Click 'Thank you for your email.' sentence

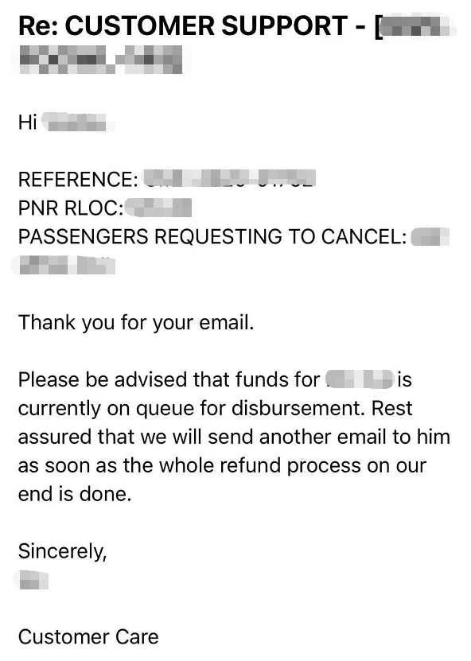[136, 323]
